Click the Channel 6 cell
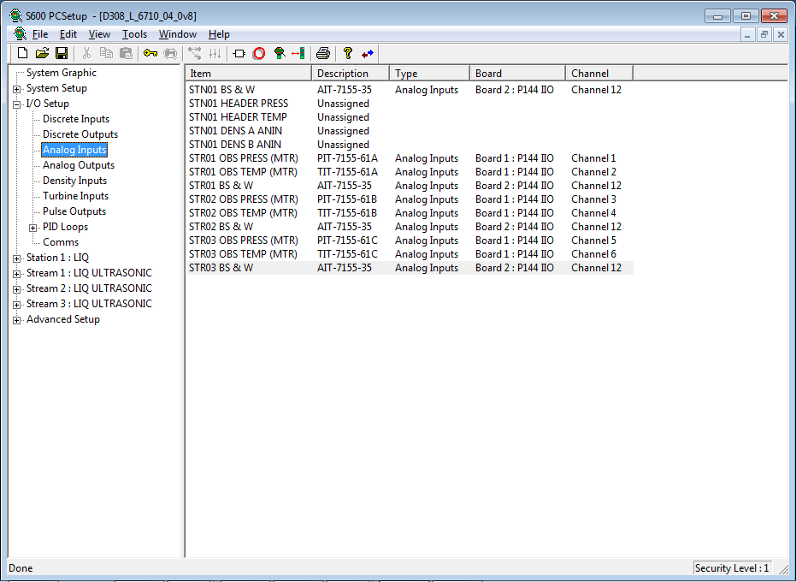This screenshot has width=796, height=582. [x=593, y=254]
